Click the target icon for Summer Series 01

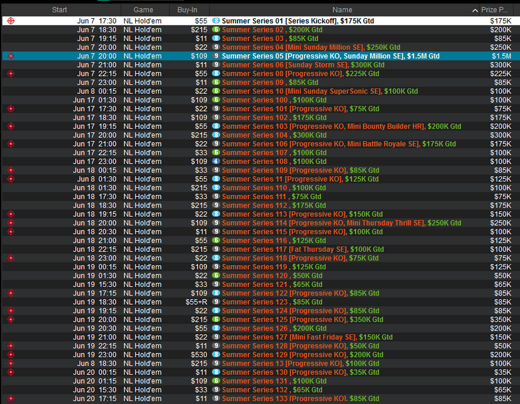11,21
